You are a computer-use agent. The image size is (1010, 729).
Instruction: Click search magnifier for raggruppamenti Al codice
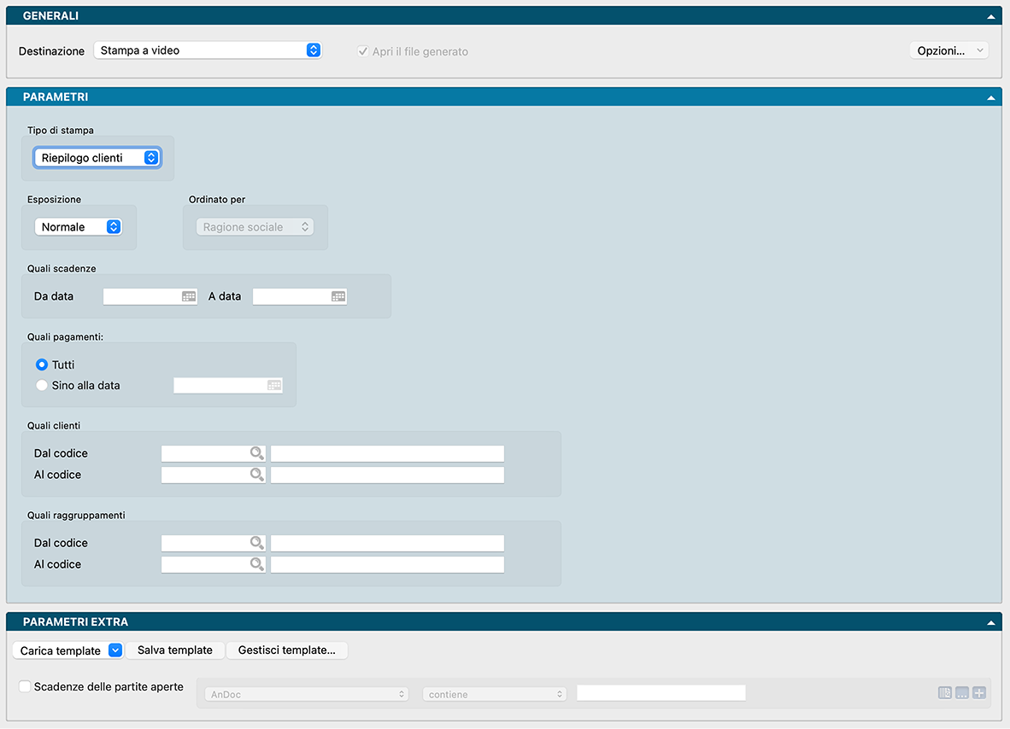click(256, 564)
